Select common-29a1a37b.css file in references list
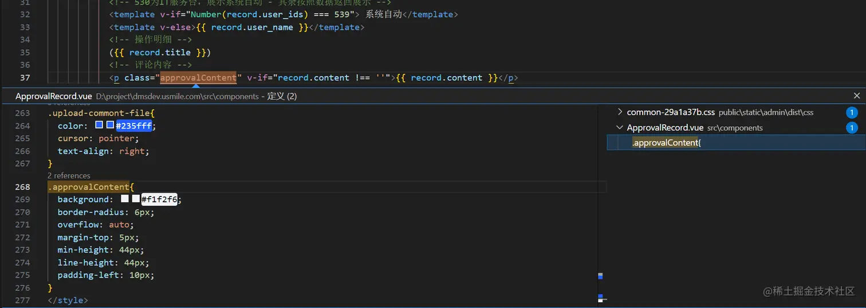 click(671, 113)
